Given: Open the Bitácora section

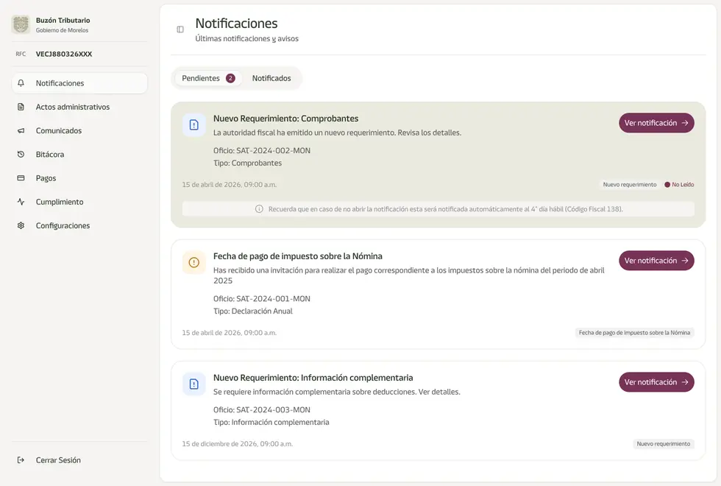Looking at the screenshot, I should pos(79,154).
